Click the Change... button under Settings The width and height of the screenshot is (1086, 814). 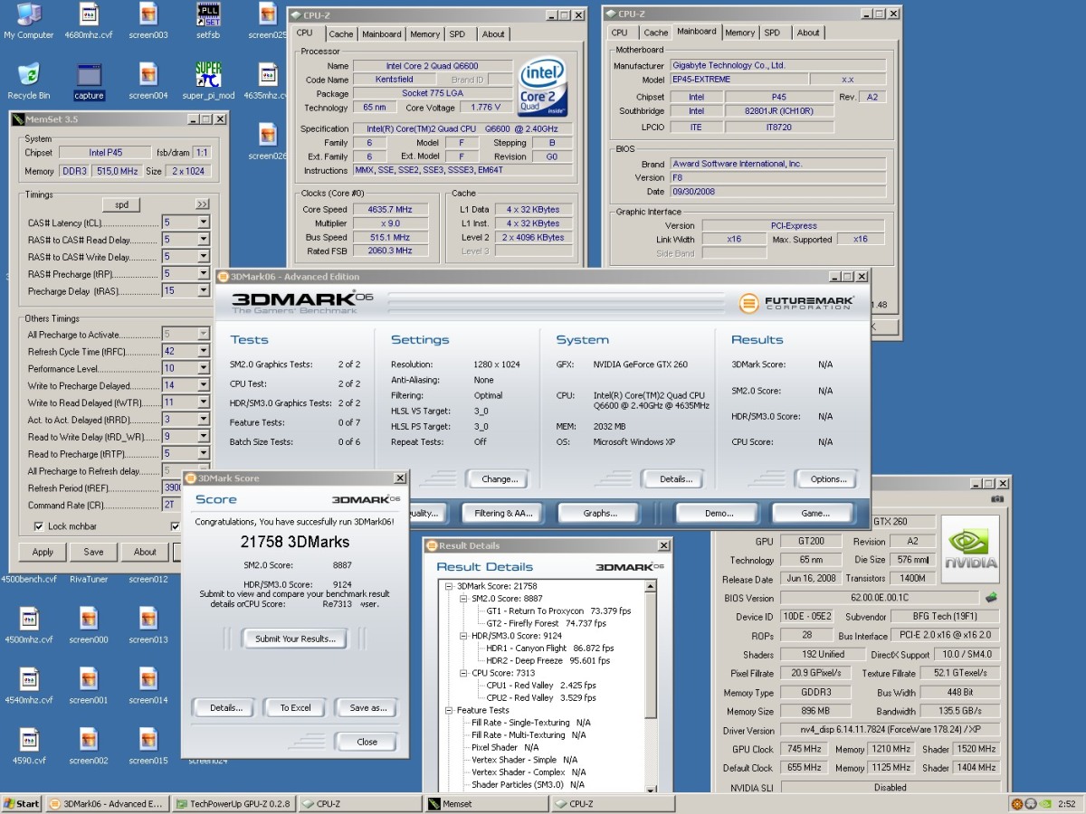[498, 478]
